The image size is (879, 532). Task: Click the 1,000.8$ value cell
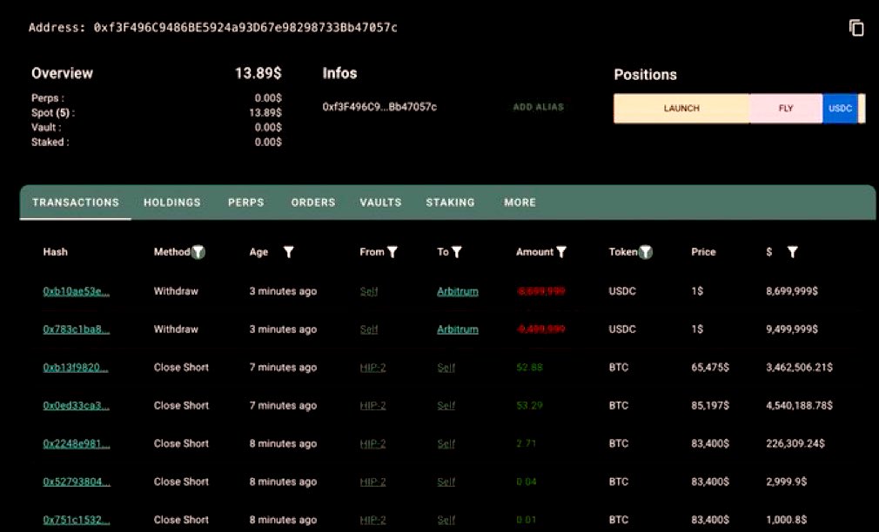tap(787, 520)
